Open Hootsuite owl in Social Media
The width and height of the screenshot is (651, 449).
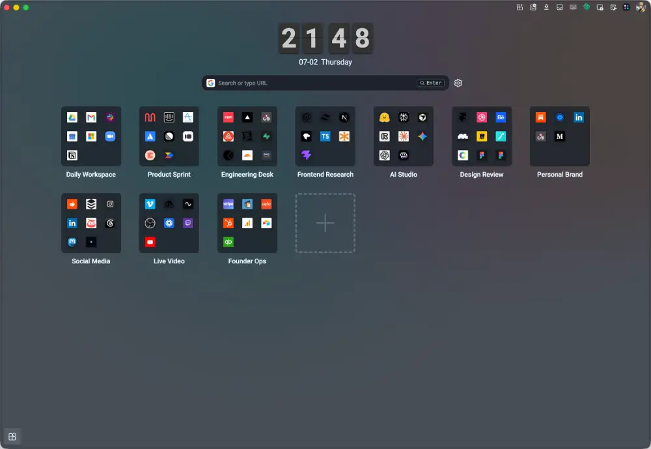[x=91, y=224]
